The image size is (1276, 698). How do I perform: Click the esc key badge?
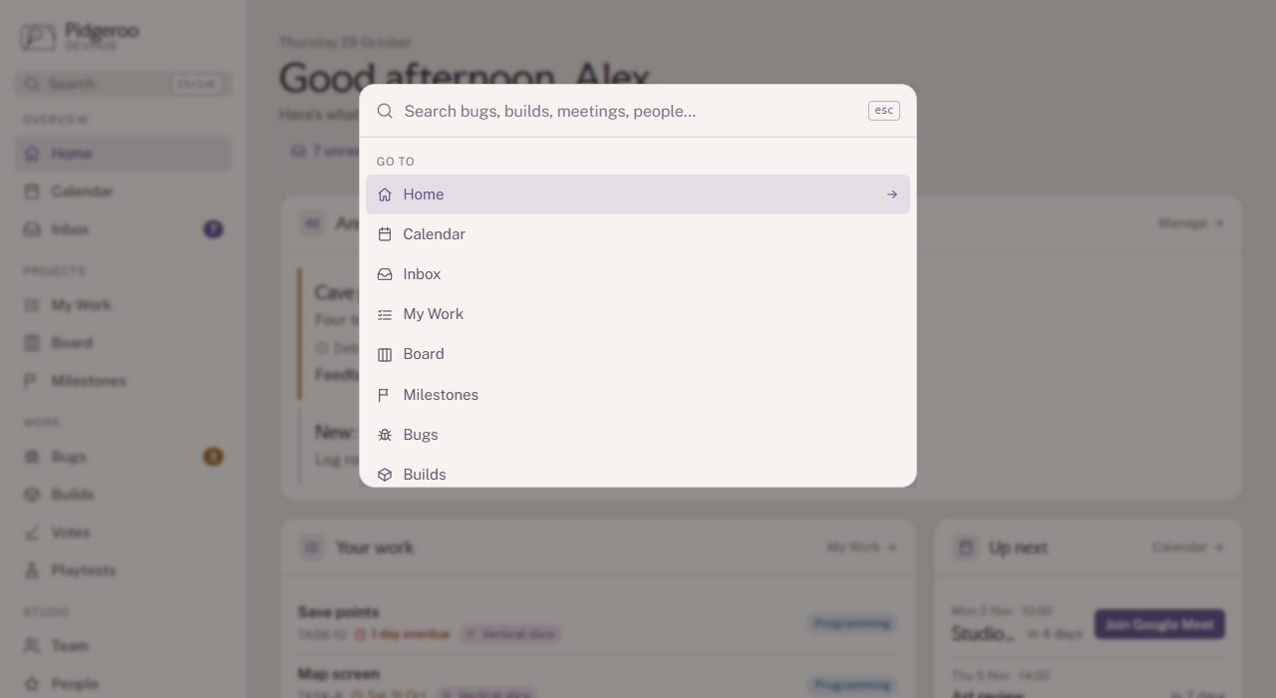pyautogui.click(x=884, y=111)
